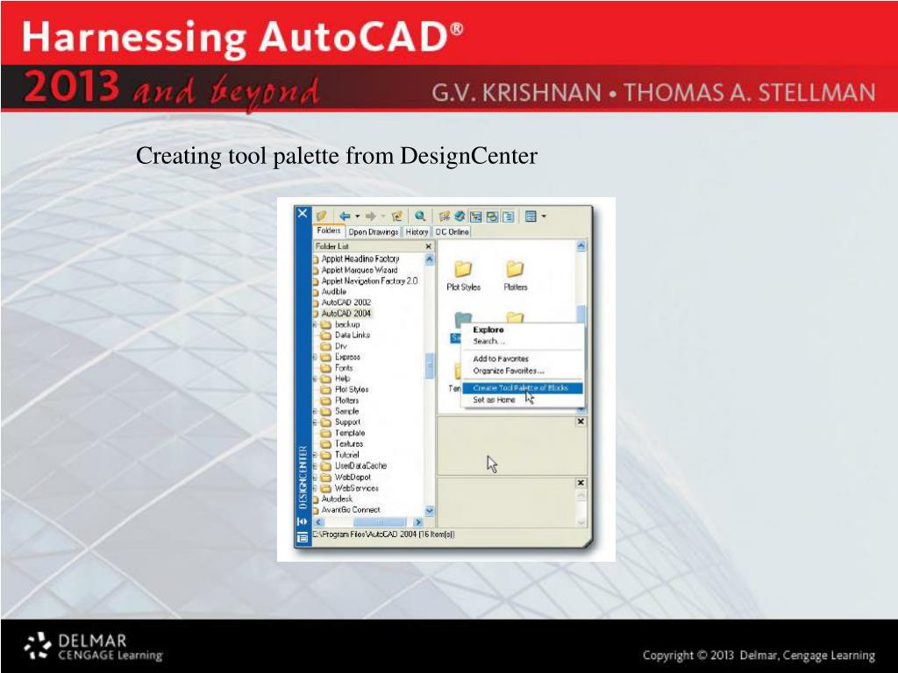Open the Plotters folder icon in content pane
This screenshot has height=673, width=898.
pos(515,268)
